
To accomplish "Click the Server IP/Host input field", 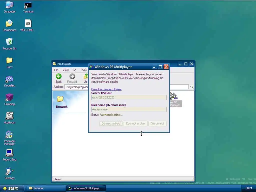I will (129, 97).
